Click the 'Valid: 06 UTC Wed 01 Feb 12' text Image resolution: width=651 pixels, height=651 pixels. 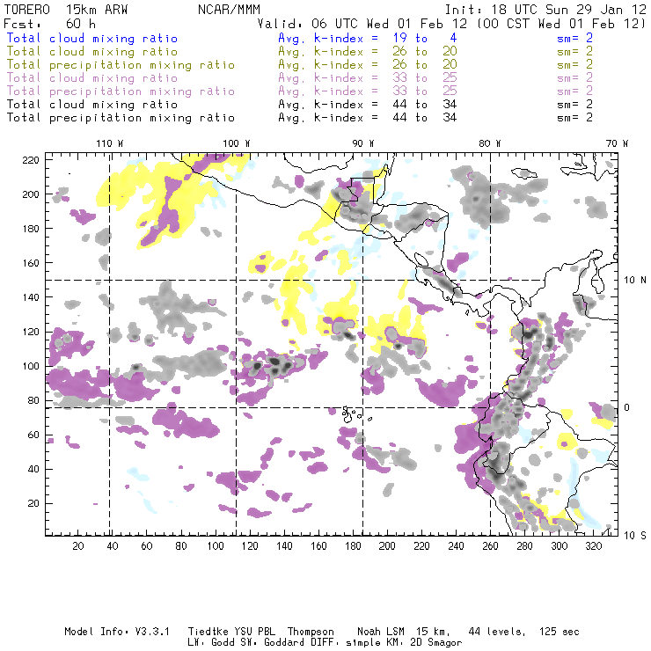[362, 24]
